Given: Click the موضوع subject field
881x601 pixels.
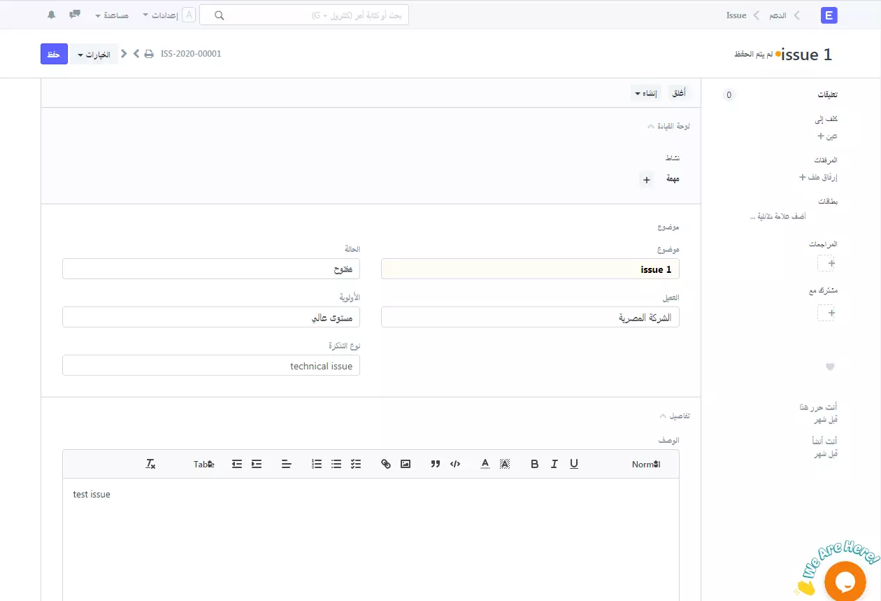Looking at the screenshot, I should 530,269.
